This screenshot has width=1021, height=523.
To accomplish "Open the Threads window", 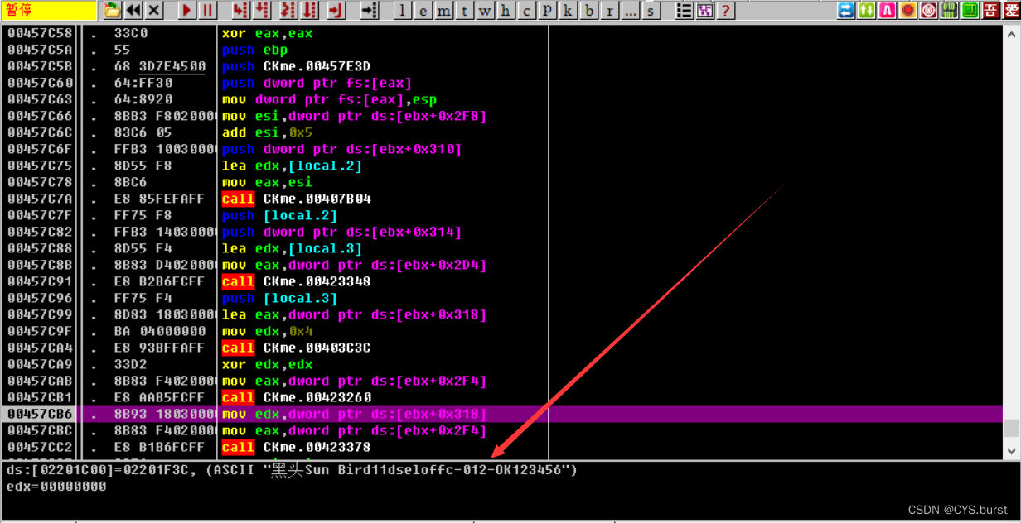I will pos(464,11).
